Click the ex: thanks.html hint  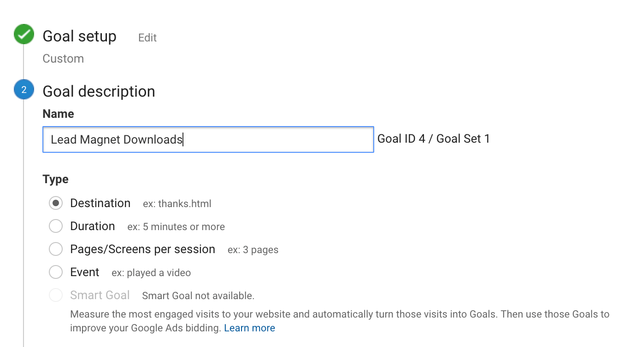coord(177,204)
